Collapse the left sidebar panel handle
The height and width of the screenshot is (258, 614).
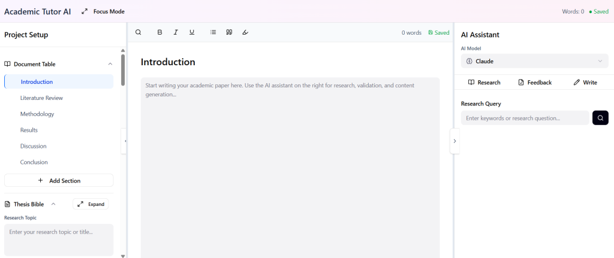(x=125, y=141)
